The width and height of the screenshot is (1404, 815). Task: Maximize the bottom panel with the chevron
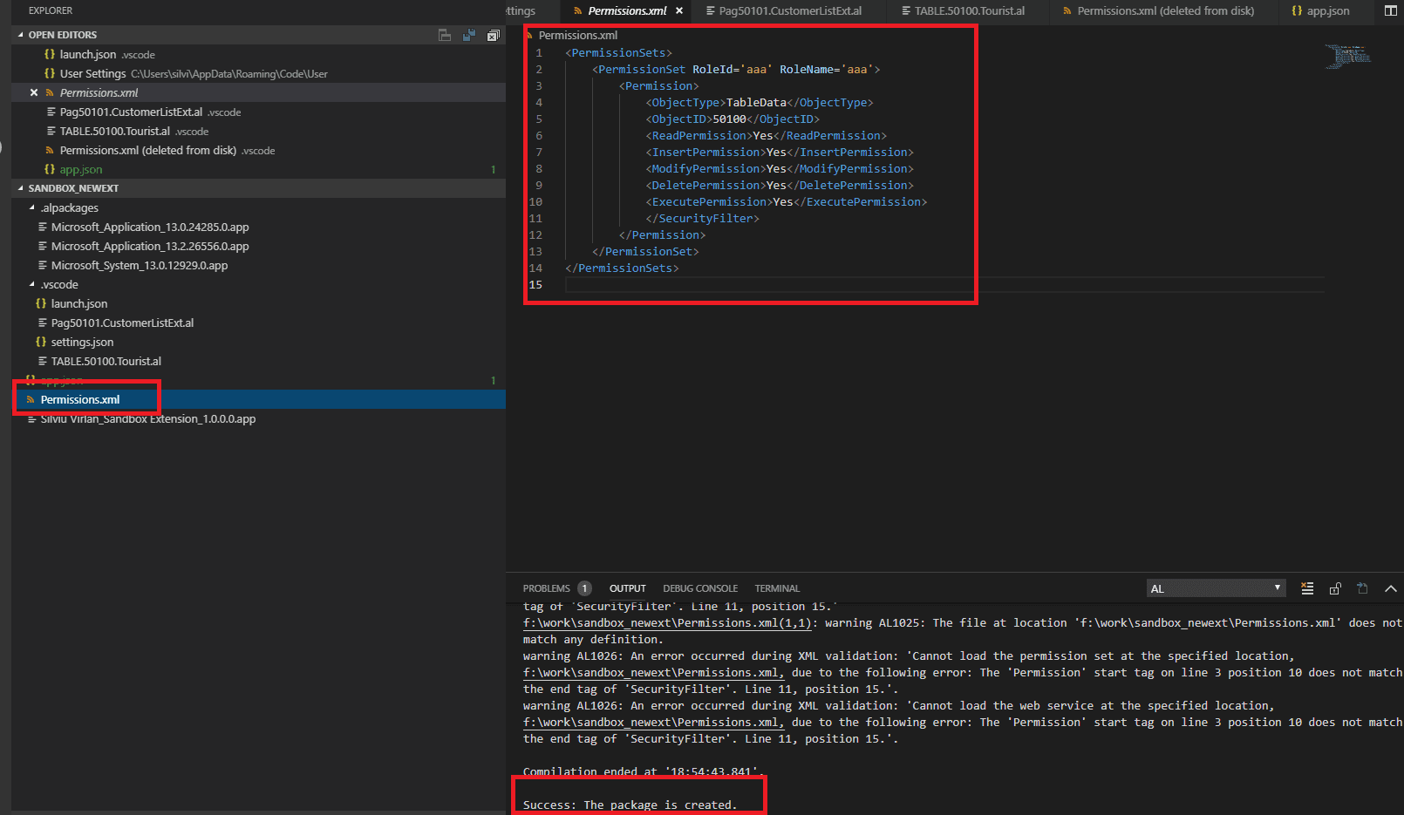click(1391, 588)
